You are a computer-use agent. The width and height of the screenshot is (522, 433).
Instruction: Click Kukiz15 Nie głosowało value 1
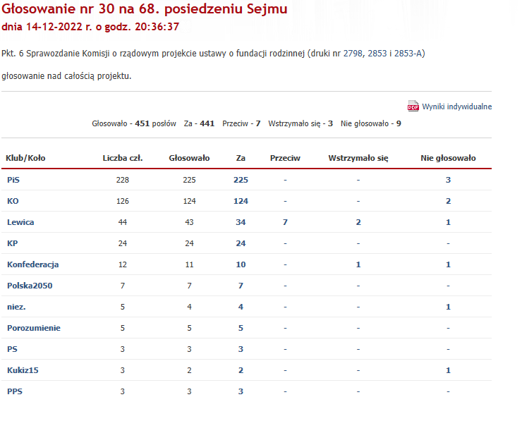pos(448,370)
